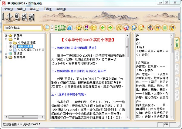Click the dictionary pane scroll-down arrow
Image resolution: width=182 pixels, height=129 pixels.
pos(172,117)
